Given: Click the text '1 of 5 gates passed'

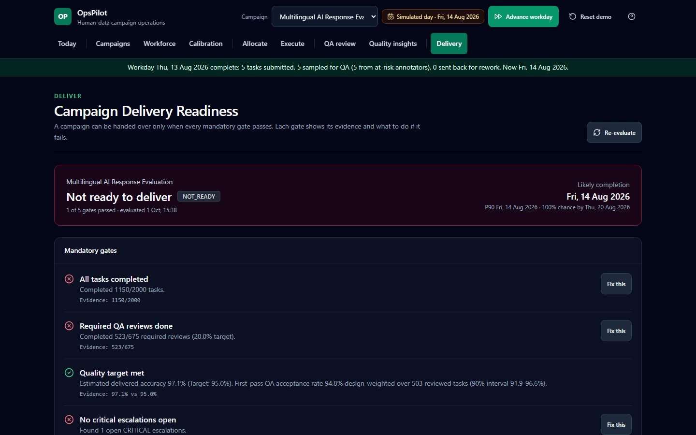Looking at the screenshot, I should point(91,210).
